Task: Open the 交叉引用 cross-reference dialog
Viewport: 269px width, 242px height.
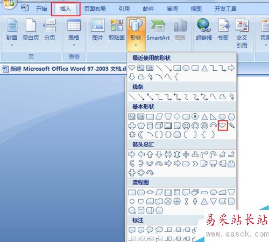Action: pos(242,33)
